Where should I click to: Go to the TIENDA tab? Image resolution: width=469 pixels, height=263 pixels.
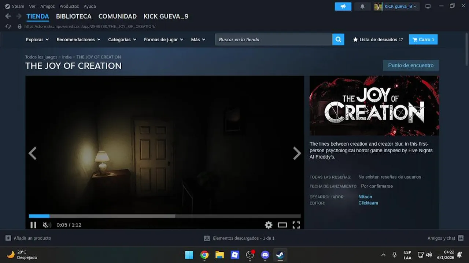click(38, 16)
